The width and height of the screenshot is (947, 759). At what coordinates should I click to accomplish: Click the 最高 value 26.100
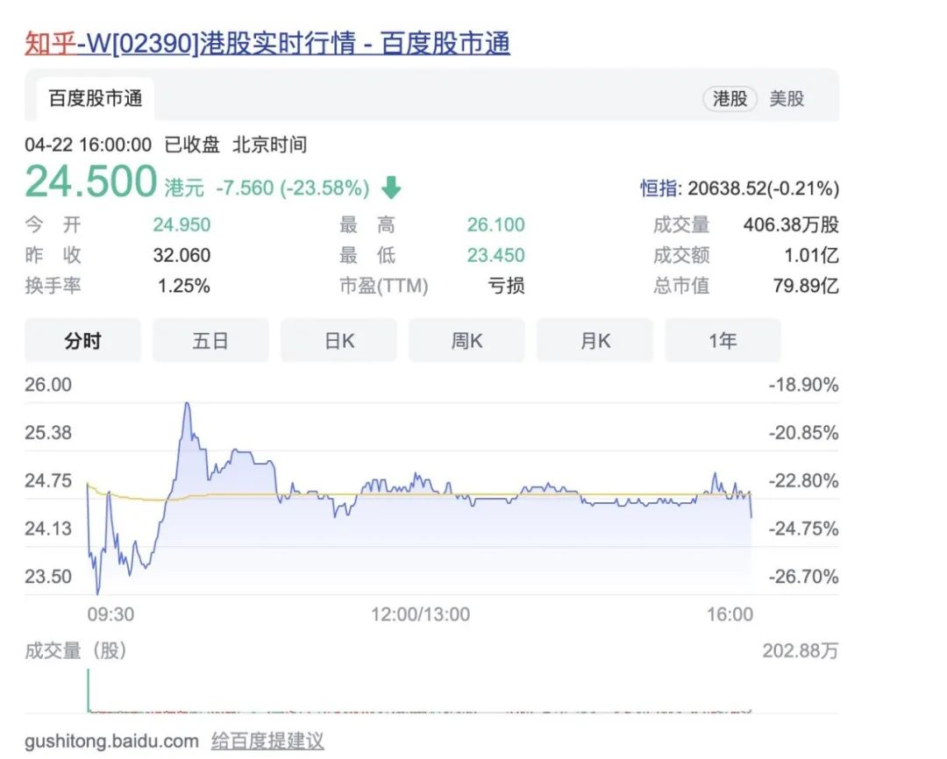tap(495, 225)
